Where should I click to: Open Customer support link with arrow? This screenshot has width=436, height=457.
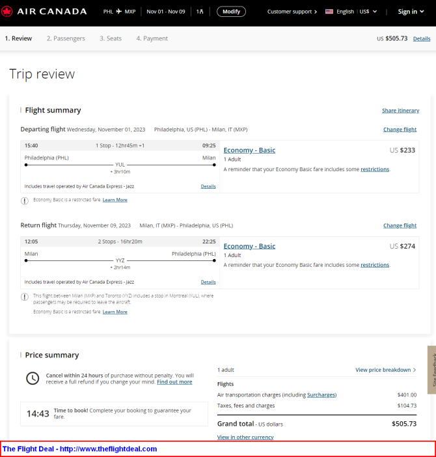click(292, 12)
